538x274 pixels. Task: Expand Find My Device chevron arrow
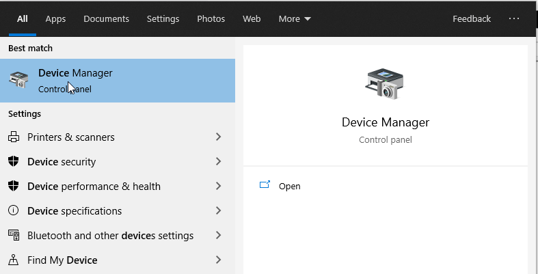[x=219, y=260]
